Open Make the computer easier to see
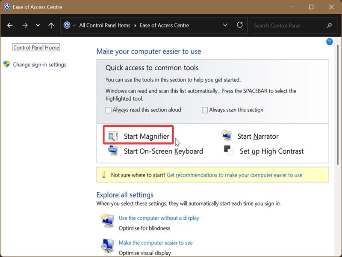342x257 pixels. click(156, 242)
